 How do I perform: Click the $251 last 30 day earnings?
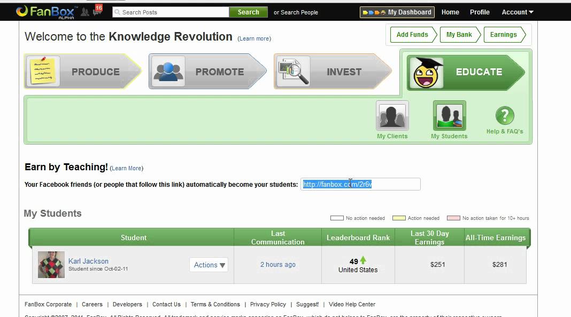tap(438, 264)
